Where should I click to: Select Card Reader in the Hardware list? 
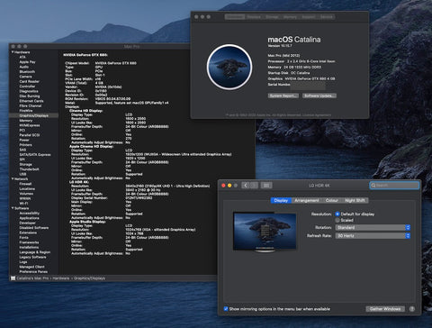tap(29, 81)
